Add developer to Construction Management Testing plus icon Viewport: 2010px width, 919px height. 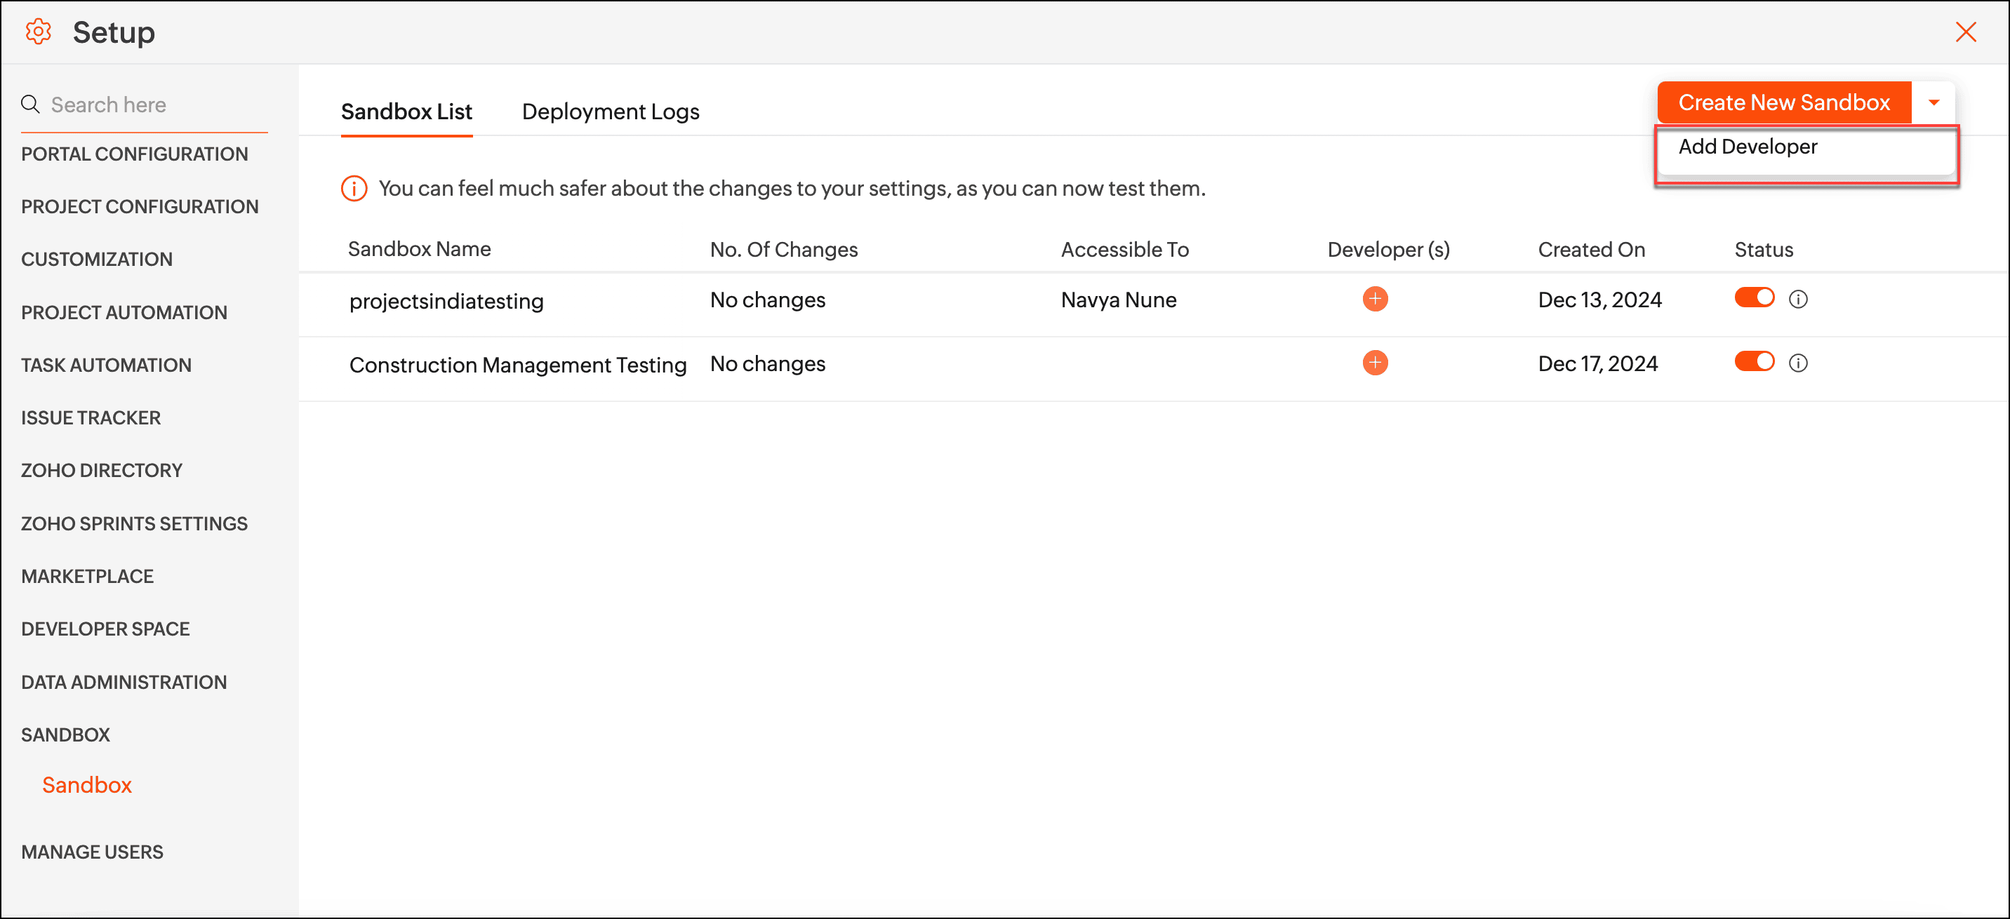click(x=1375, y=363)
